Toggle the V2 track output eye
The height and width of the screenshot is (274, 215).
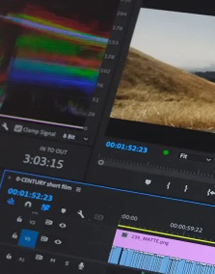click(63, 225)
